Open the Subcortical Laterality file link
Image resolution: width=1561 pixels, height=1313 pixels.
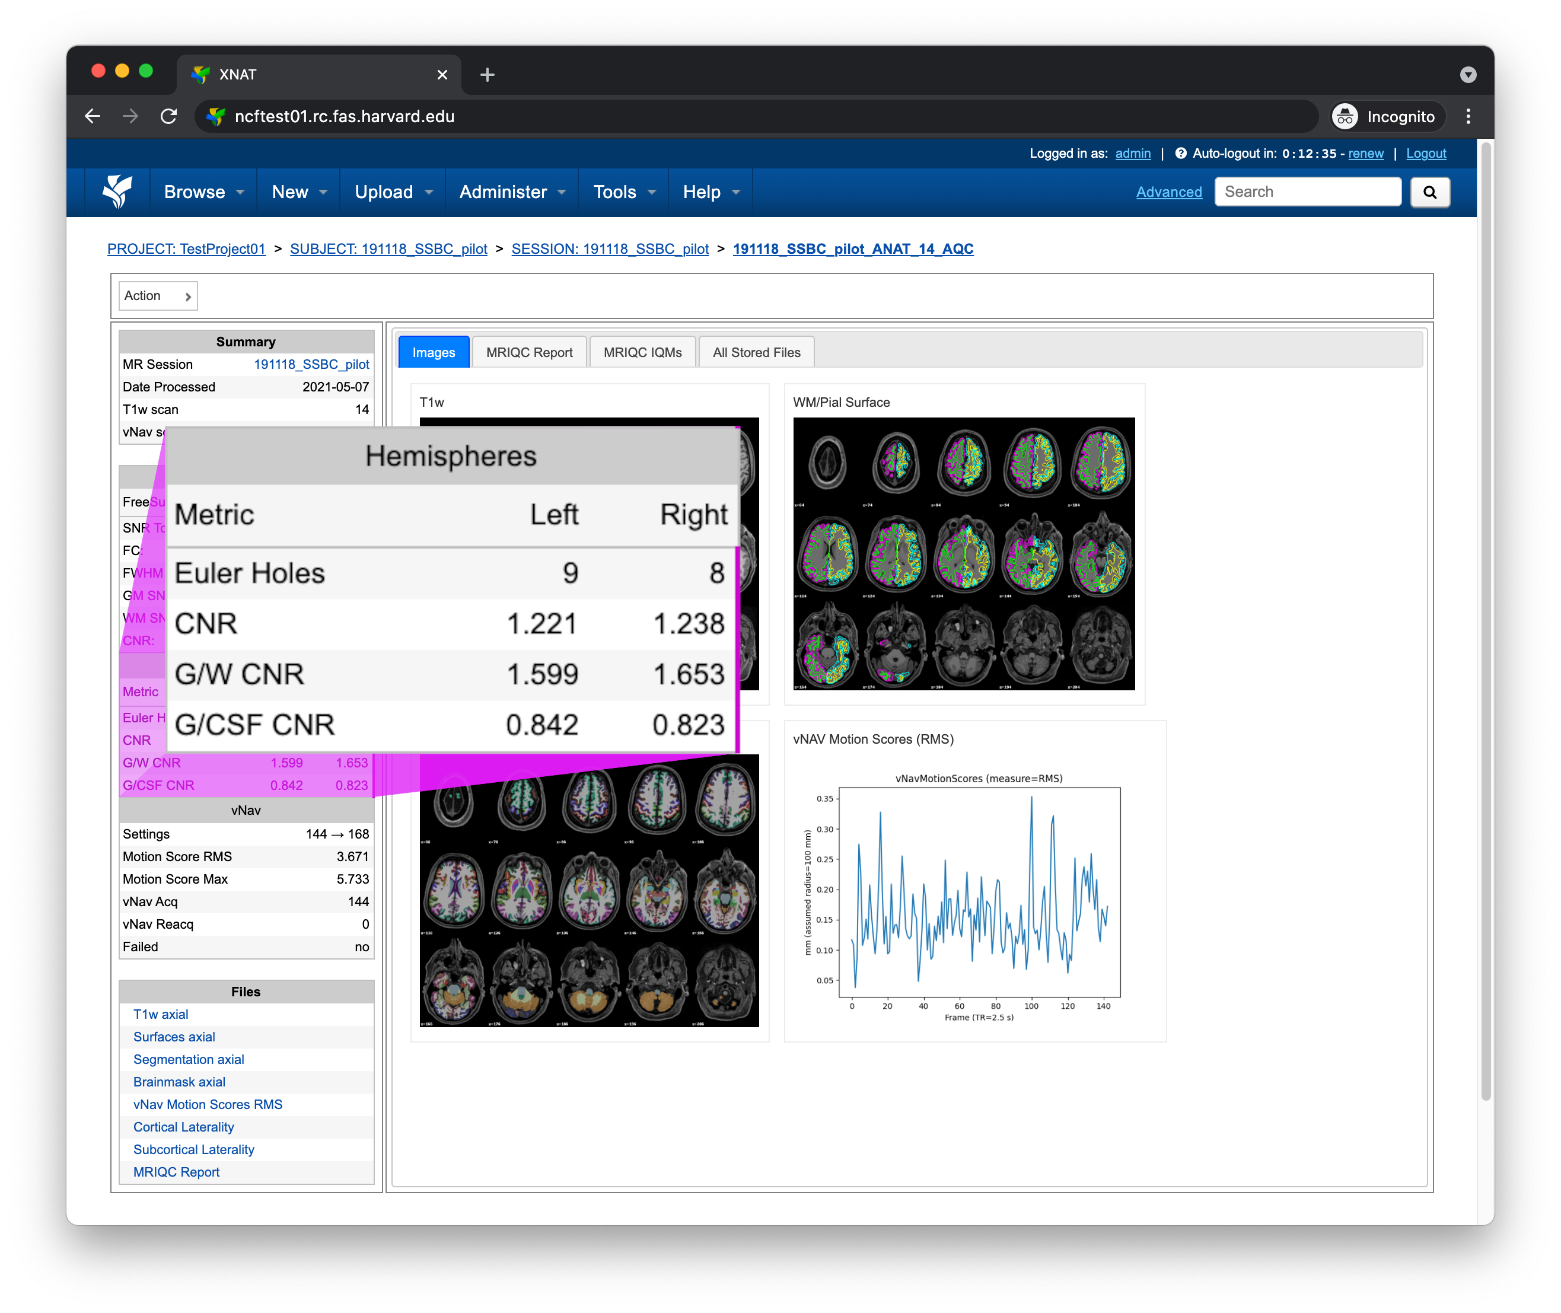pos(193,1149)
